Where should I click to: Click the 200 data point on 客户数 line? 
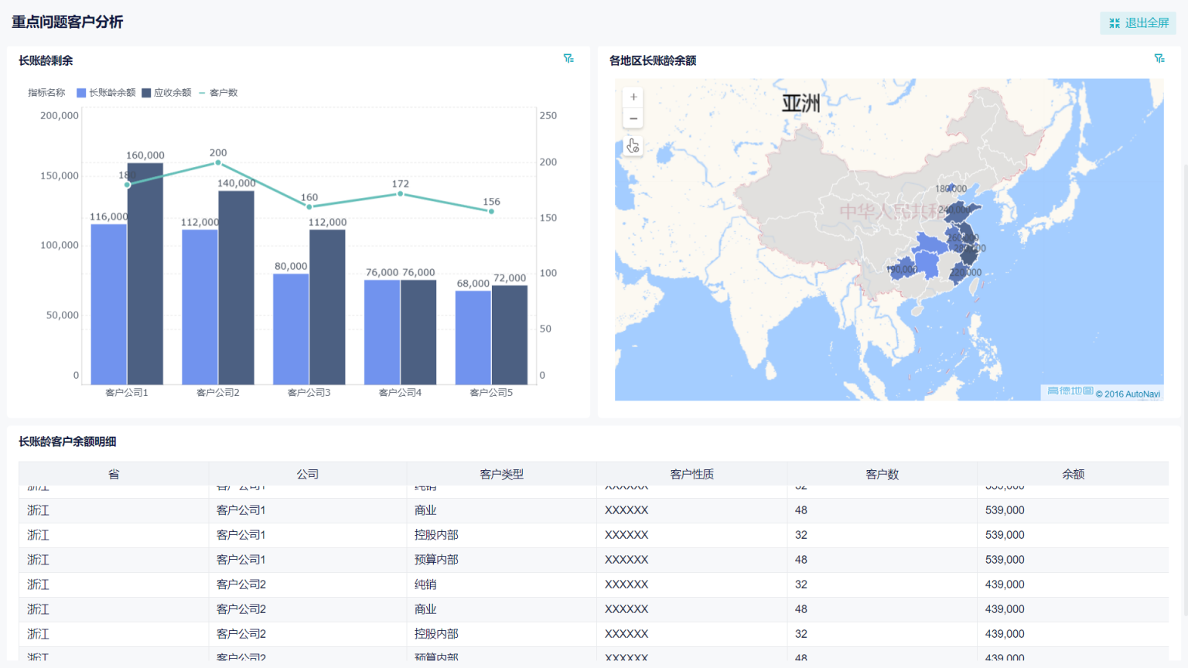[x=218, y=163]
